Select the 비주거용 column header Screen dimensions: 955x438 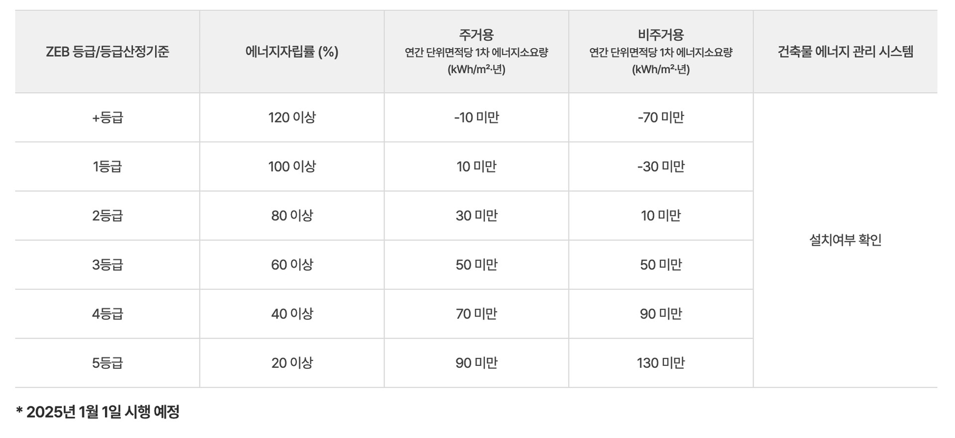coord(661,35)
